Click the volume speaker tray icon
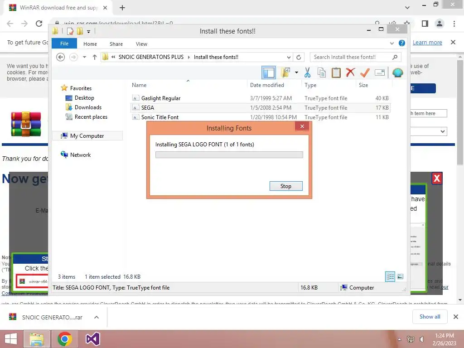 (x=421, y=339)
